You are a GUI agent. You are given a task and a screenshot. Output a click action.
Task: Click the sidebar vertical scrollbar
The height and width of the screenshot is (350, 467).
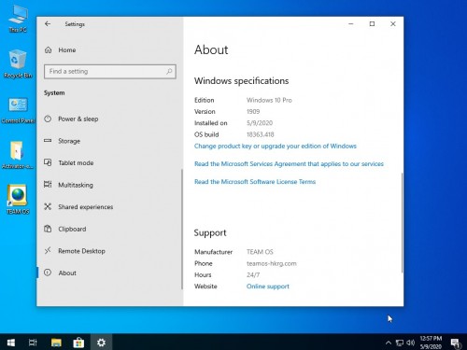click(182, 230)
